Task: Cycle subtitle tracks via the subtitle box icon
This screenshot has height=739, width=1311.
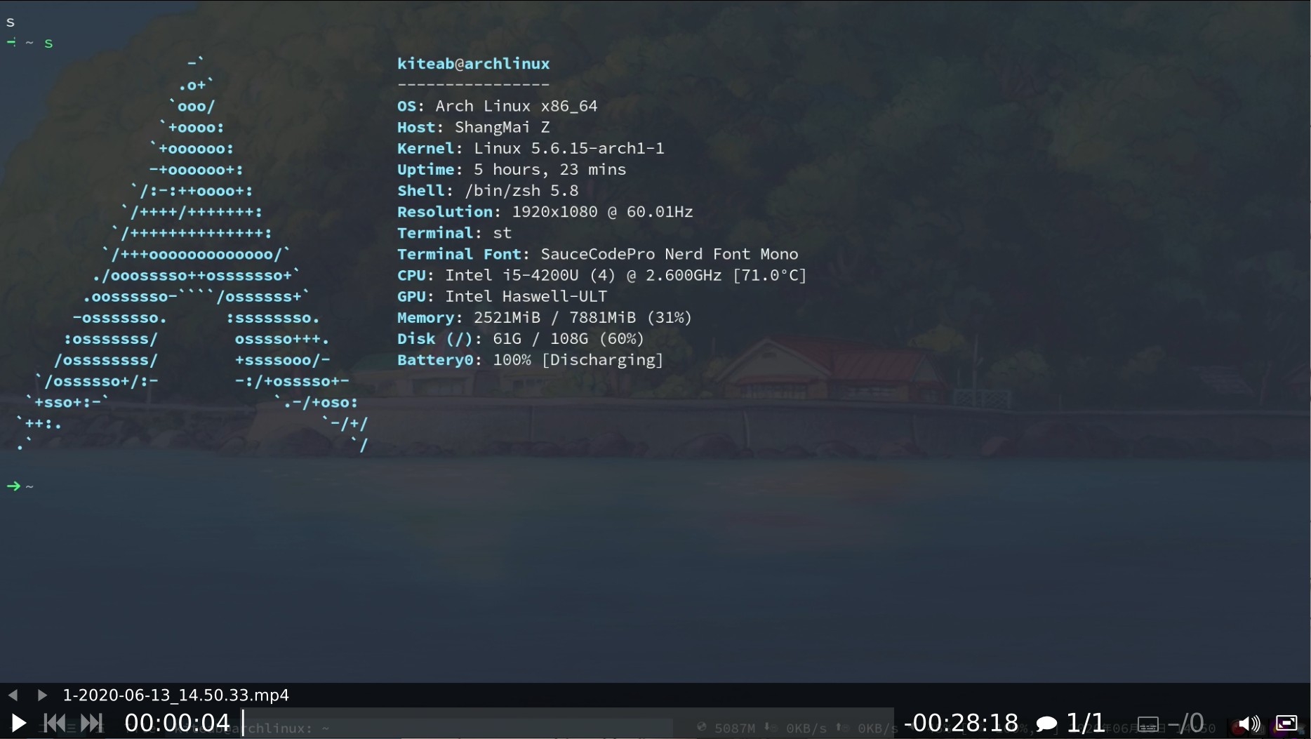Action: click(x=1149, y=722)
